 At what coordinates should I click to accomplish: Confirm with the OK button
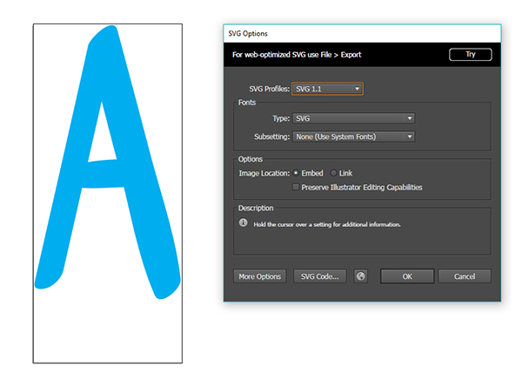[407, 276]
